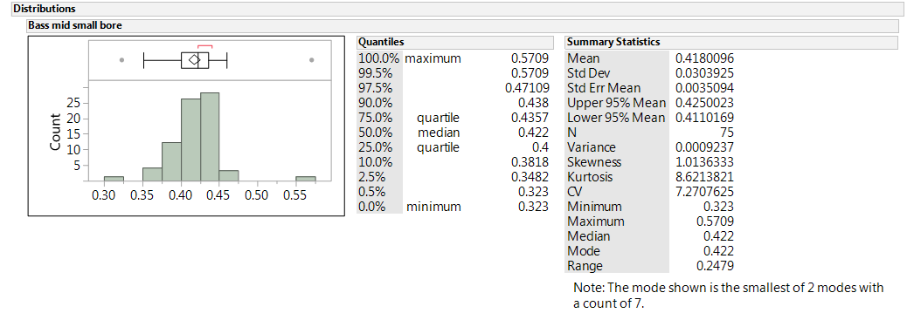Click the Std Err Mean value 0.0035094

(704, 88)
